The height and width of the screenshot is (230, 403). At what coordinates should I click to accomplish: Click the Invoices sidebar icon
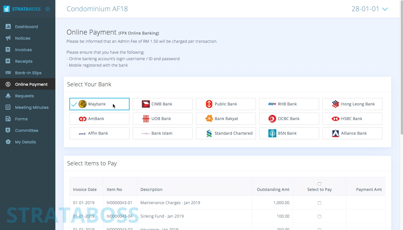tap(8, 49)
